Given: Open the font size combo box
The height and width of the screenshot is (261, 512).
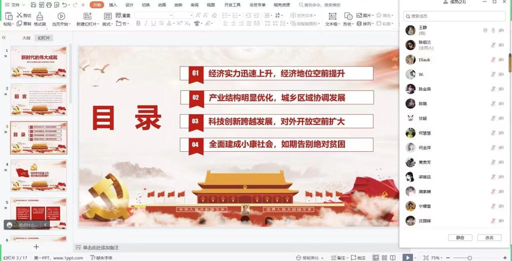Looking at the screenshot, I should point(183,15).
